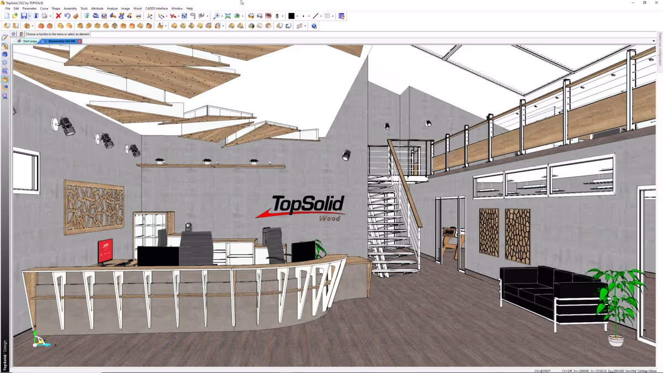Open the line style selector
The height and width of the screenshot is (373, 663).
tap(316, 16)
